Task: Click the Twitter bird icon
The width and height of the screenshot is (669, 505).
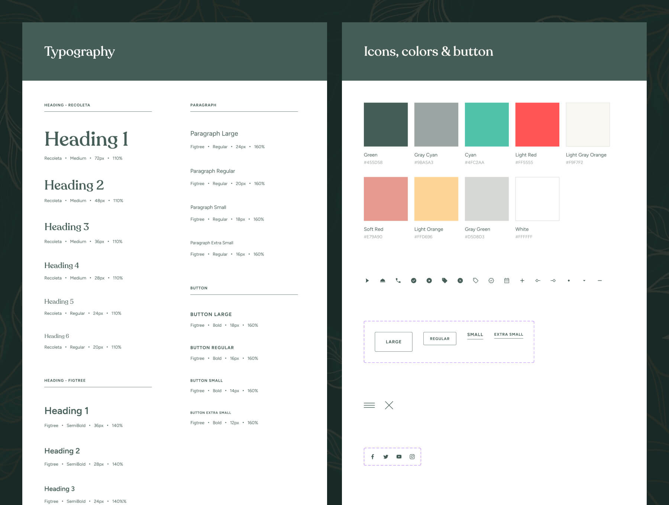Action: pos(386,457)
